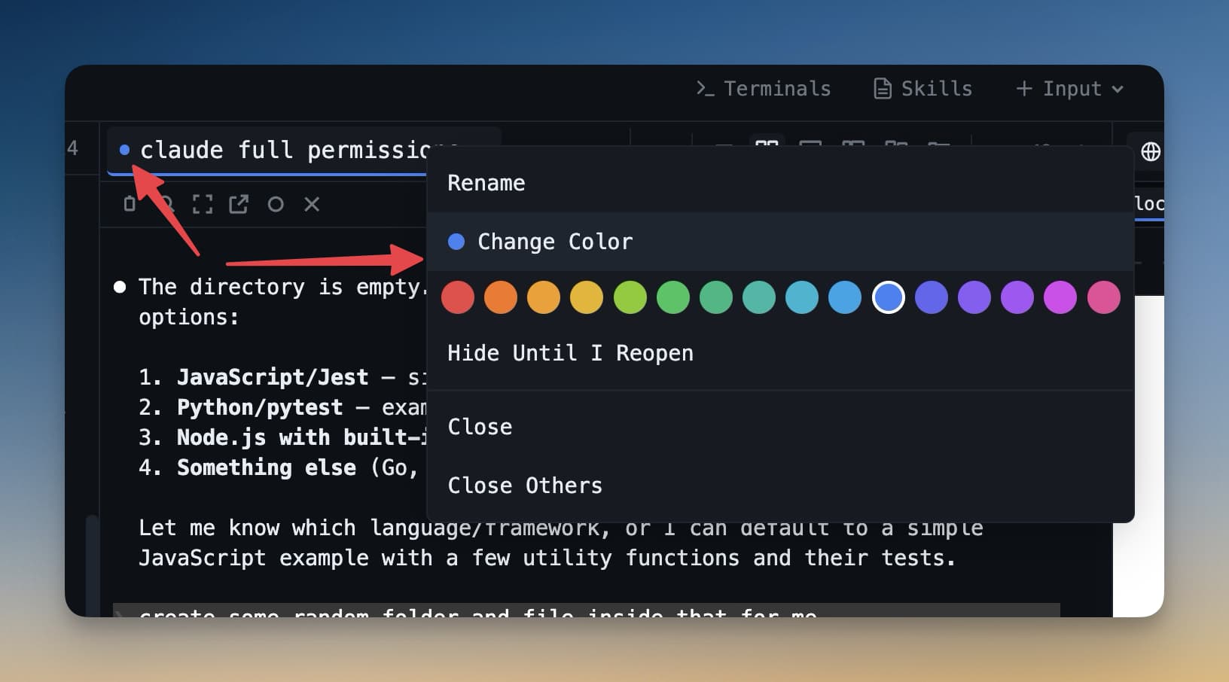Open the Skills panel

point(923,89)
